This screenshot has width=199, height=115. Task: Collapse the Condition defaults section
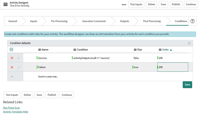point(189,43)
